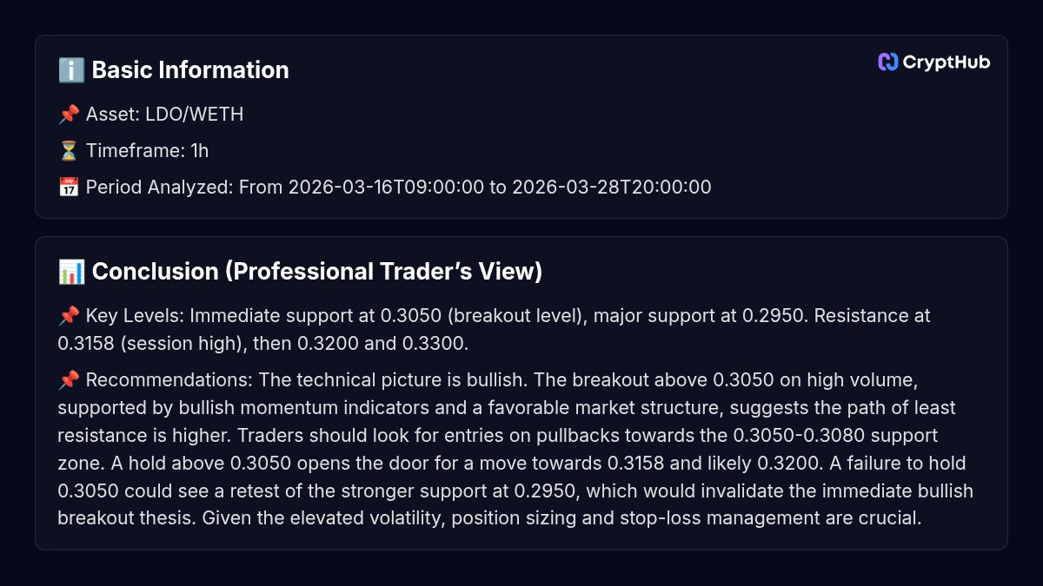This screenshot has width=1043, height=586.
Task: Click the LDO/WETH asset pair text
Action: click(x=194, y=115)
